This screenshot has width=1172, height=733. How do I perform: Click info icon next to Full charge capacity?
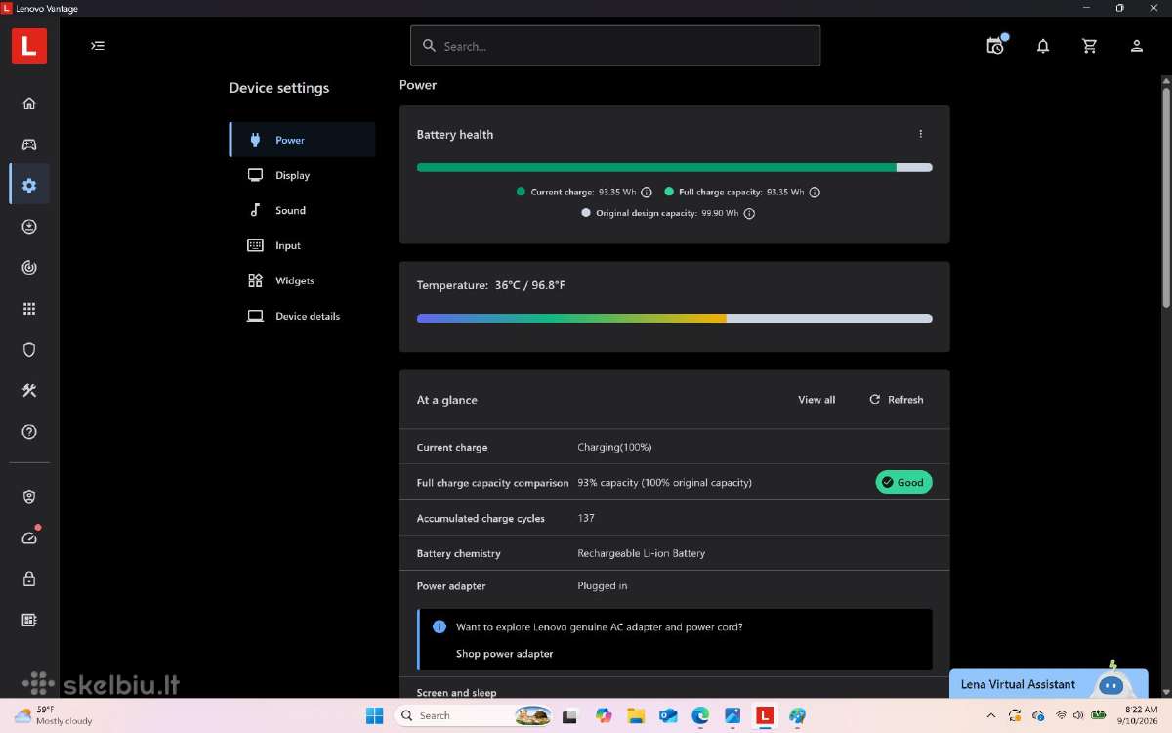815,193
